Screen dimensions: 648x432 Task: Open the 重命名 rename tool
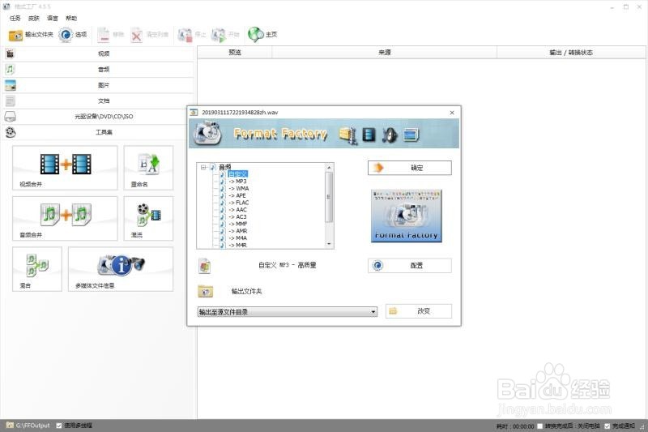click(x=148, y=168)
